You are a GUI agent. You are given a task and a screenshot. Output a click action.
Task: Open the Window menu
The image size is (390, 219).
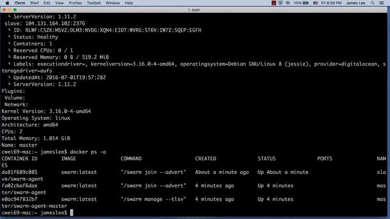point(113,3)
